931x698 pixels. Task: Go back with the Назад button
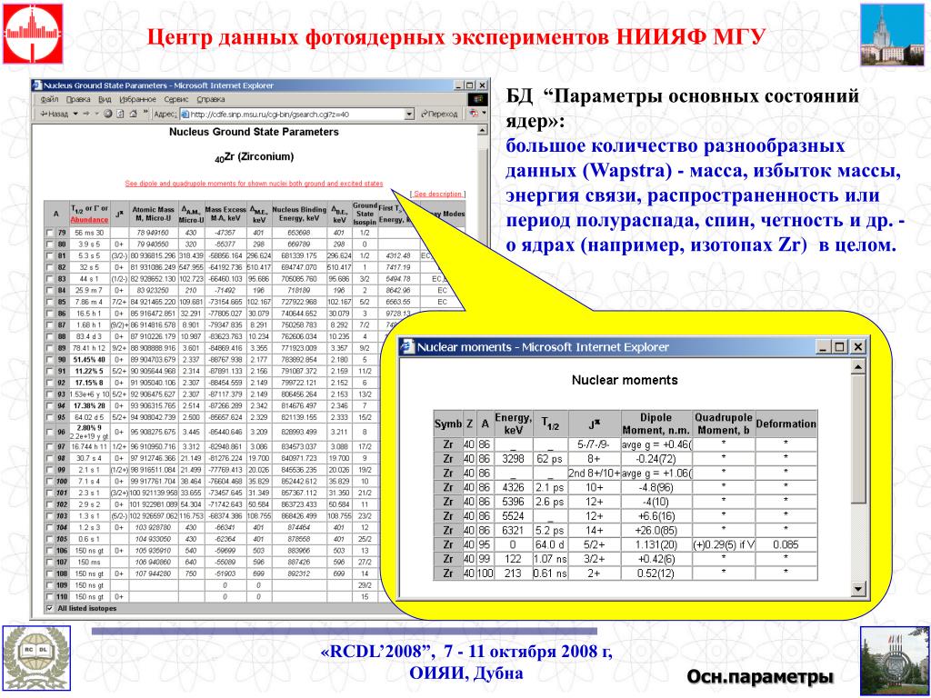[55, 114]
